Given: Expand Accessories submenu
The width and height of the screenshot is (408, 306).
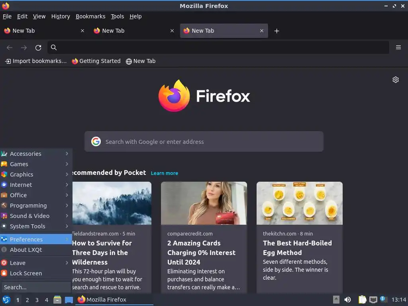Looking at the screenshot, I should 36,154.
